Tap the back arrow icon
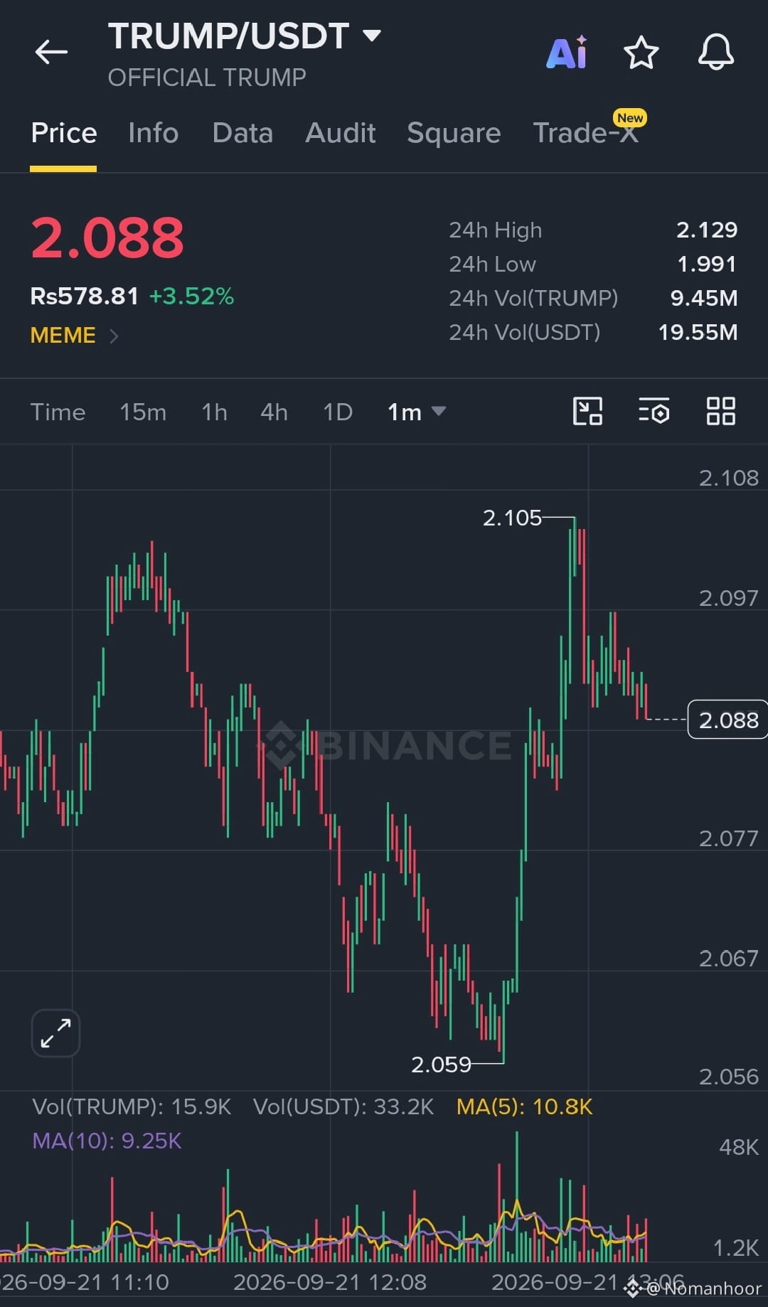 (x=51, y=52)
